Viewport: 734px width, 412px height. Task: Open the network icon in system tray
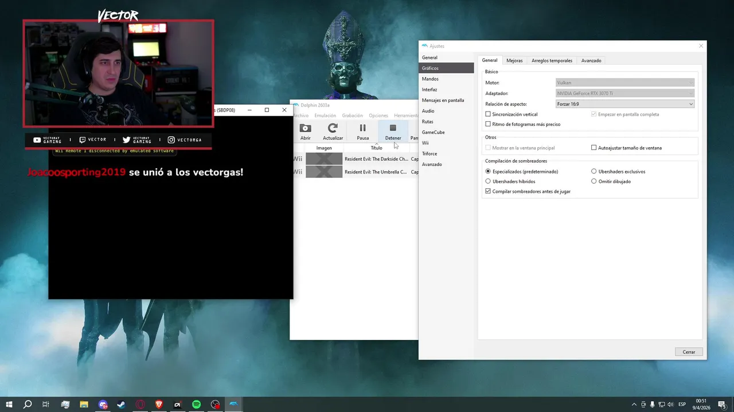pos(661,405)
